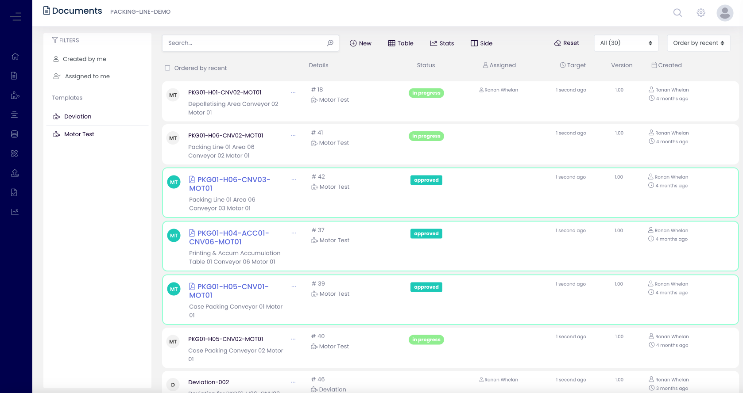
Task: Click the Status column header
Action: coord(426,65)
